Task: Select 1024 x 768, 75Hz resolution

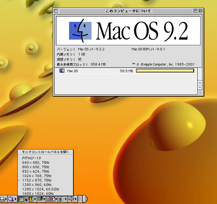Action: pyautogui.click(x=46, y=176)
